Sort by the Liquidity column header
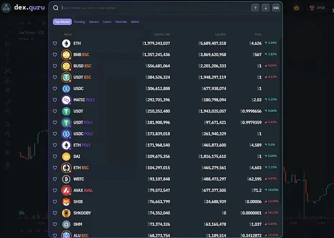This screenshot has width=334, height=238. click(220, 34)
